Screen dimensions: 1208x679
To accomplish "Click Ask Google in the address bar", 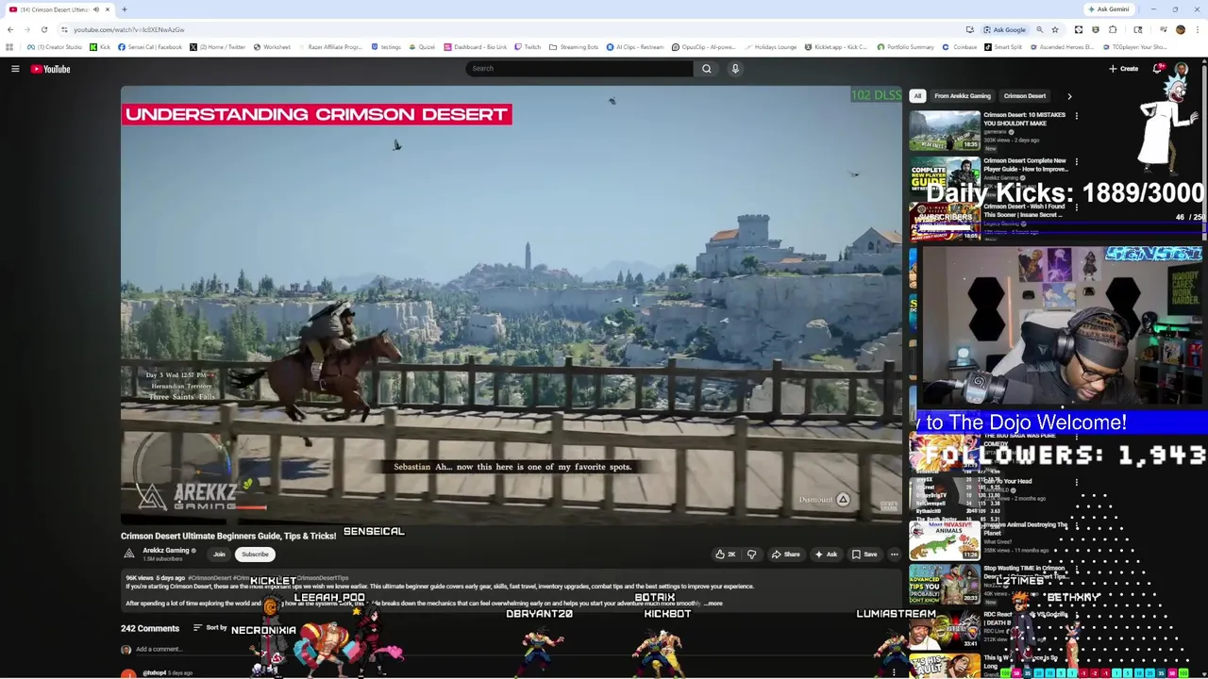I will tap(1003, 29).
